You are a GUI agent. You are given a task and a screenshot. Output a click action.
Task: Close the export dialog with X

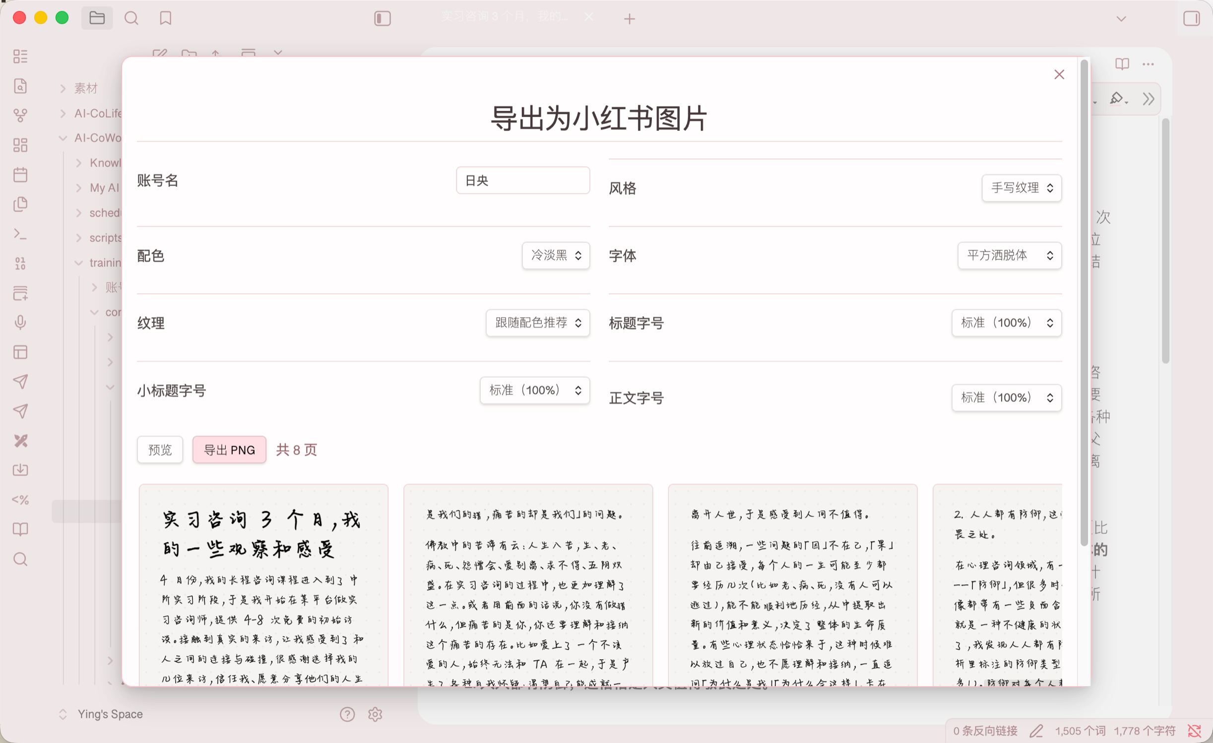pos(1059,74)
